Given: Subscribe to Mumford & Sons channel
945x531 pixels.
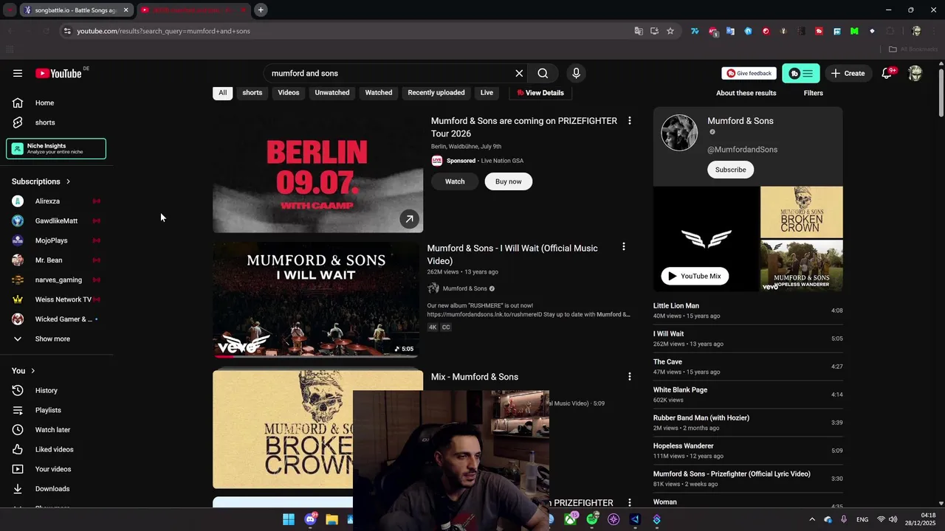Looking at the screenshot, I should (730, 170).
